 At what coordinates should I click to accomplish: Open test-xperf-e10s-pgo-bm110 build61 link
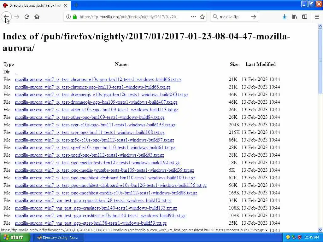click(95, 147)
